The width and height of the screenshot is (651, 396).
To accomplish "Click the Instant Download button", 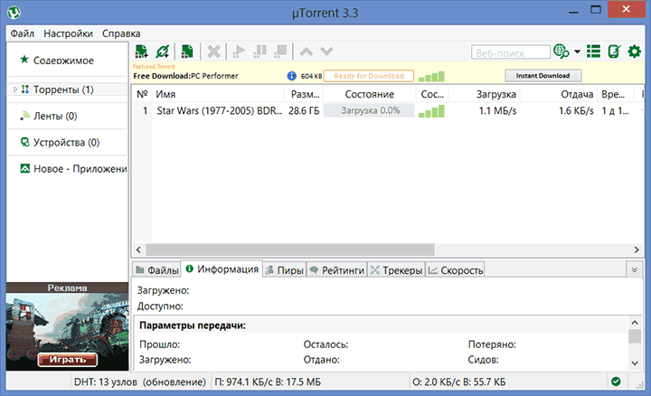I will point(543,76).
